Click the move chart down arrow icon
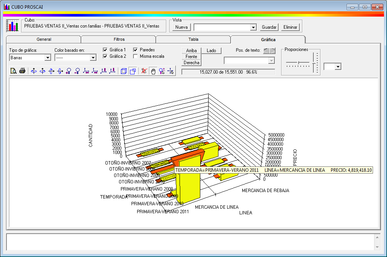Image resolution: width=387 pixels, height=257 pixels. point(112,71)
